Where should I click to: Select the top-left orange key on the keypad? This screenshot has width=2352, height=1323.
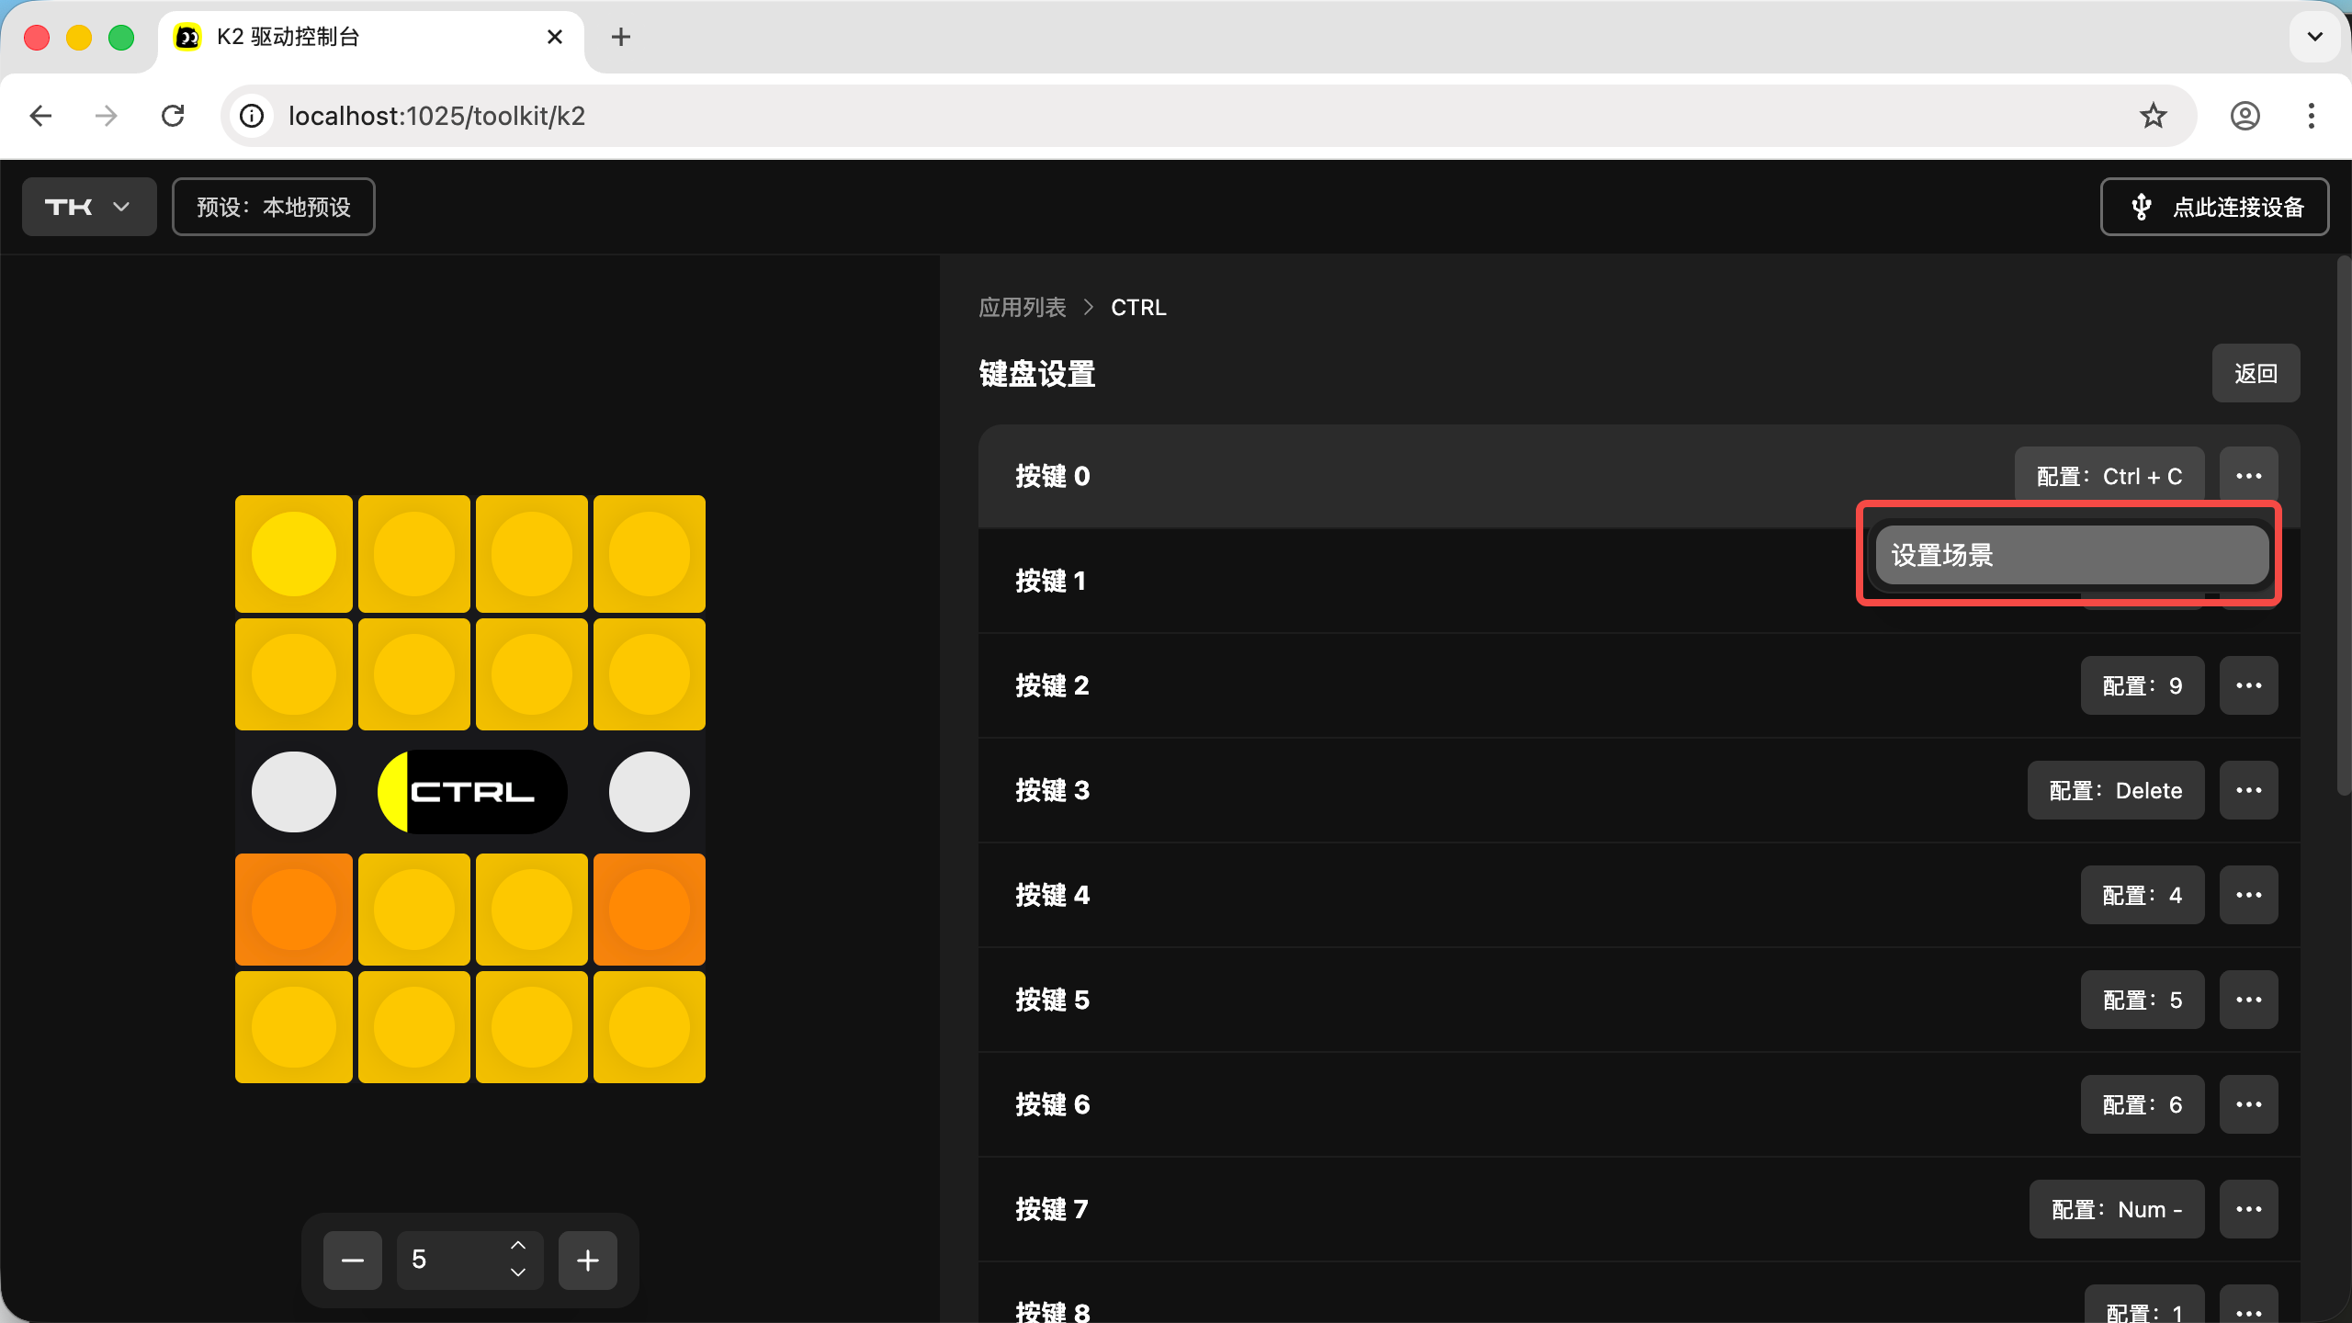coord(294,910)
